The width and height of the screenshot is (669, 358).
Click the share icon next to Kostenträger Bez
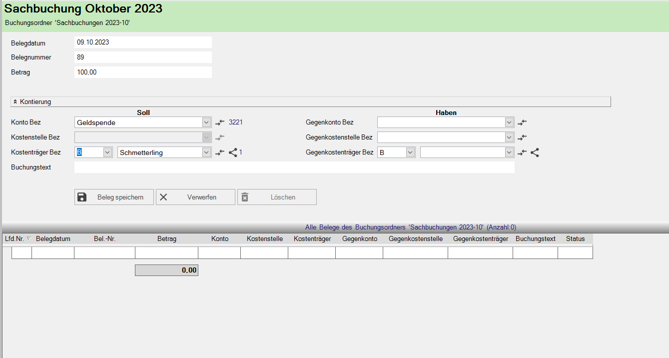[233, 153]
